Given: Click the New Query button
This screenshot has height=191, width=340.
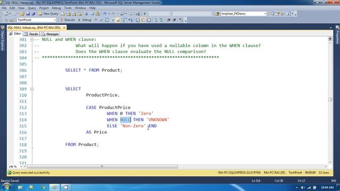Looking at the screenshot, I should click(x=48, y=14).
